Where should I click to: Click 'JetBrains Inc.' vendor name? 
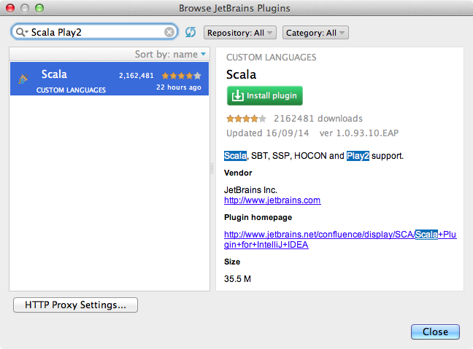250,190
